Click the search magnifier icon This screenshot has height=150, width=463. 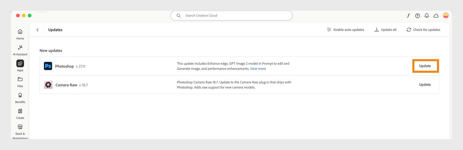click(179, 16)
